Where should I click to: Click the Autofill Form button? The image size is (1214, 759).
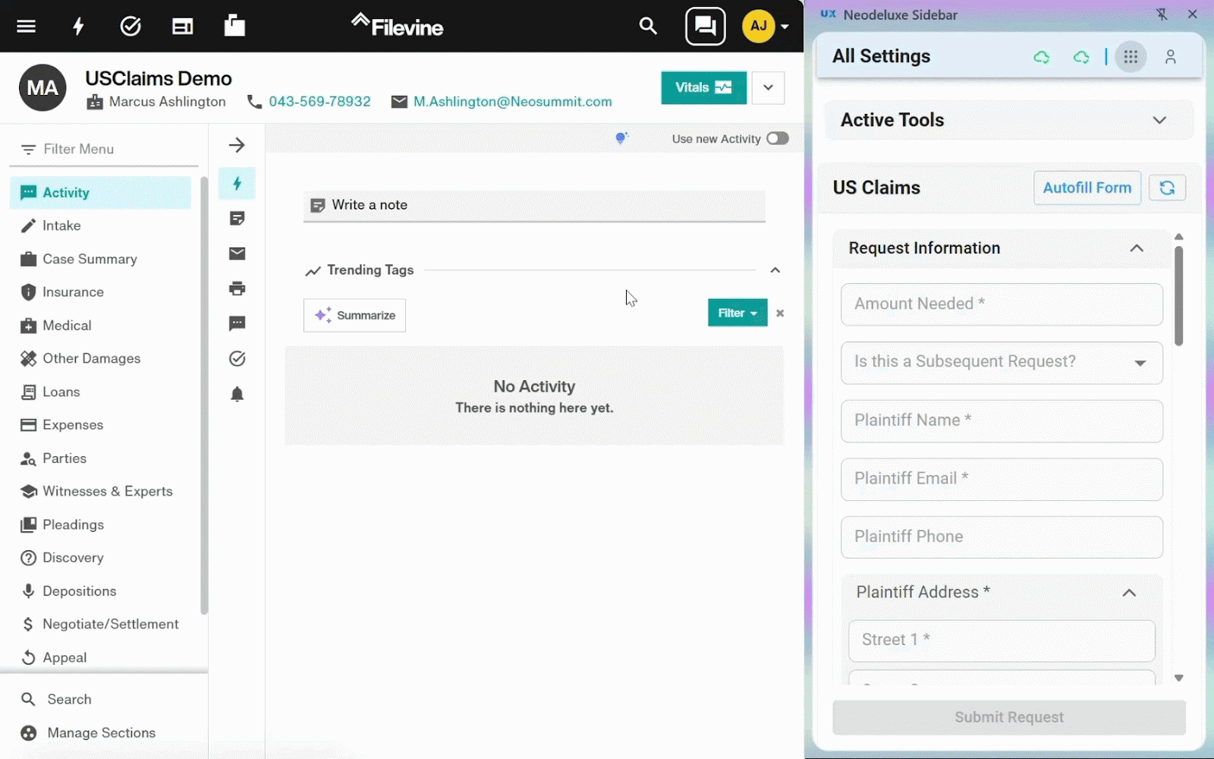pyautogui.click(x=1087, y=187)
